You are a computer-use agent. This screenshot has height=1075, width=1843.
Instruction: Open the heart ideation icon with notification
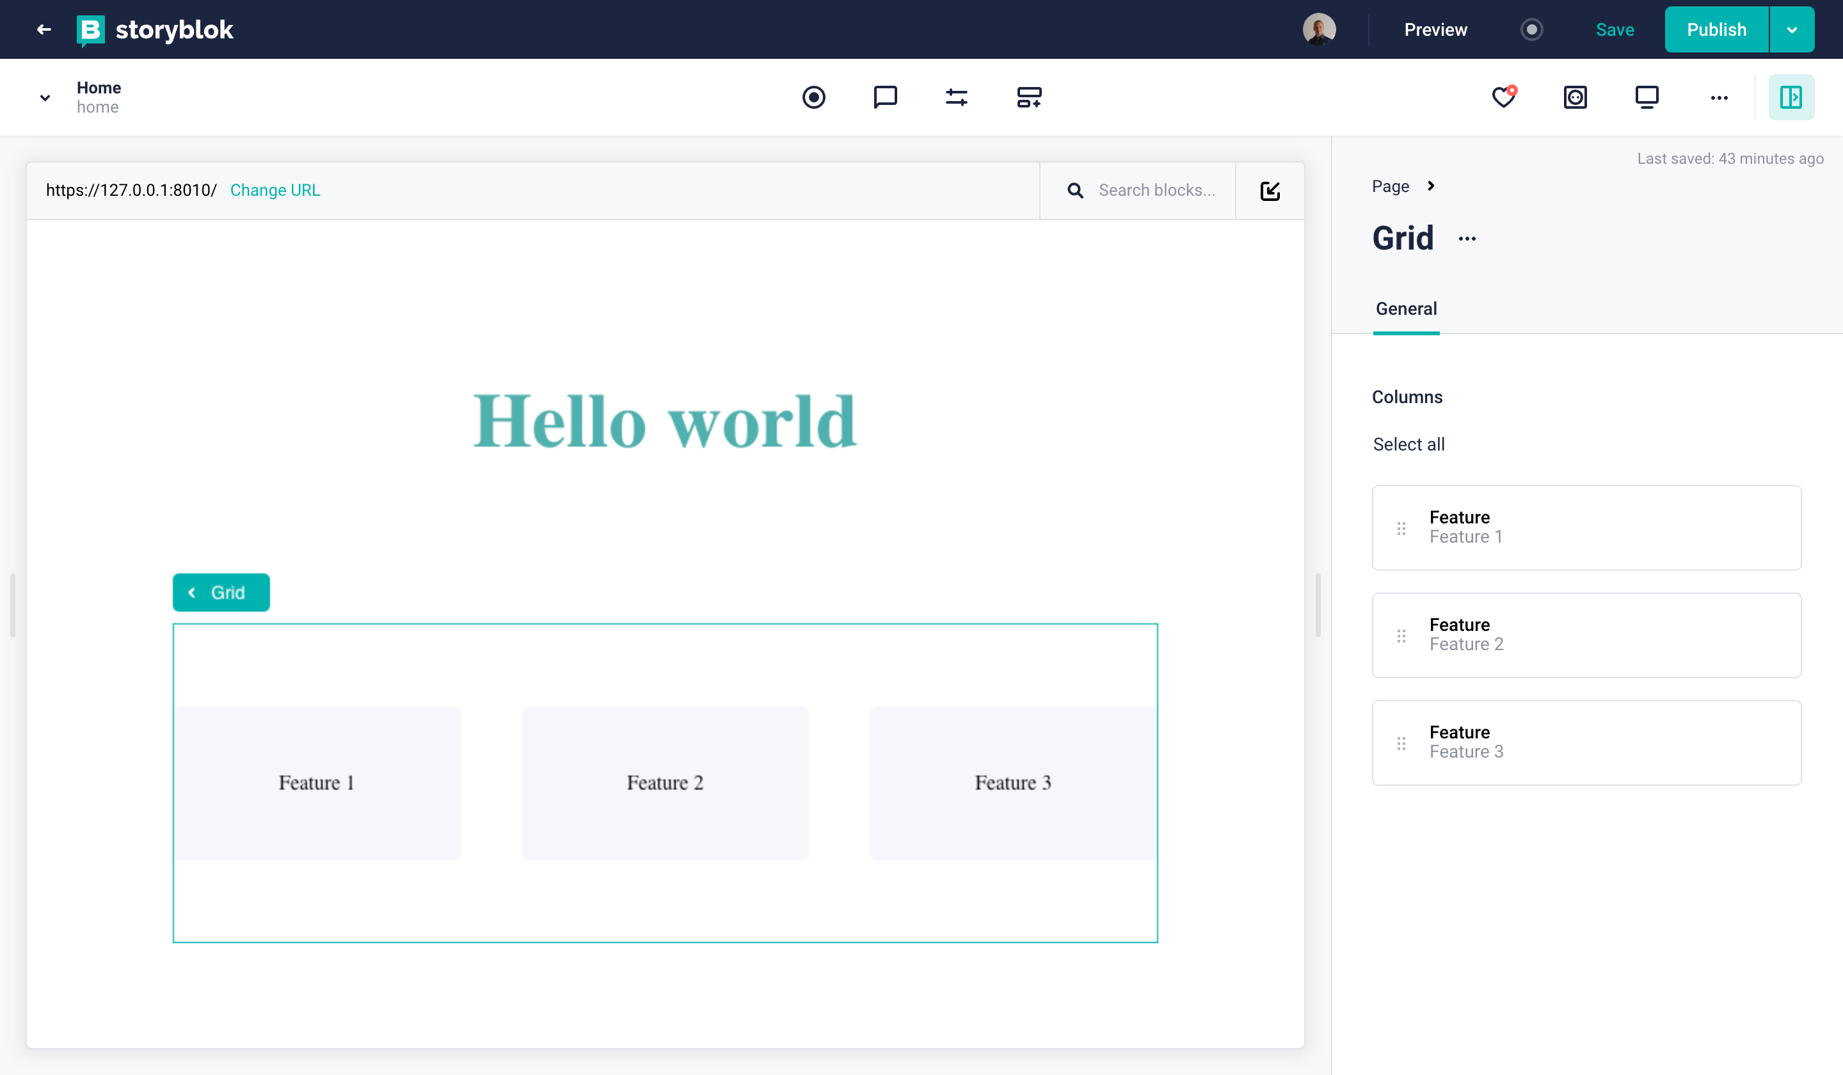click(1504, 97)
